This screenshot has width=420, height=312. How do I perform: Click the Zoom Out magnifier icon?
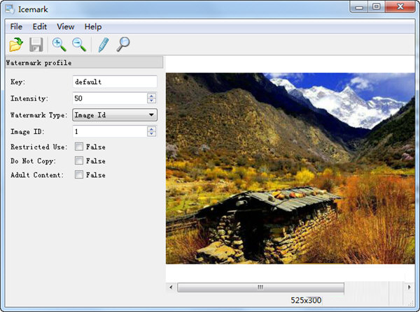click(x=79, y=45)
